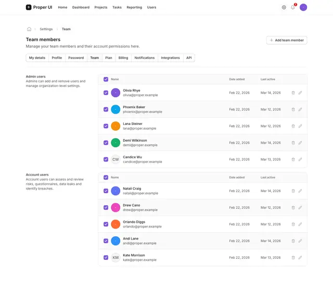This screenshot has height=288, width=333.
Task: Delete Olivia Rhye using trash icon
Action: coord(293,93)
